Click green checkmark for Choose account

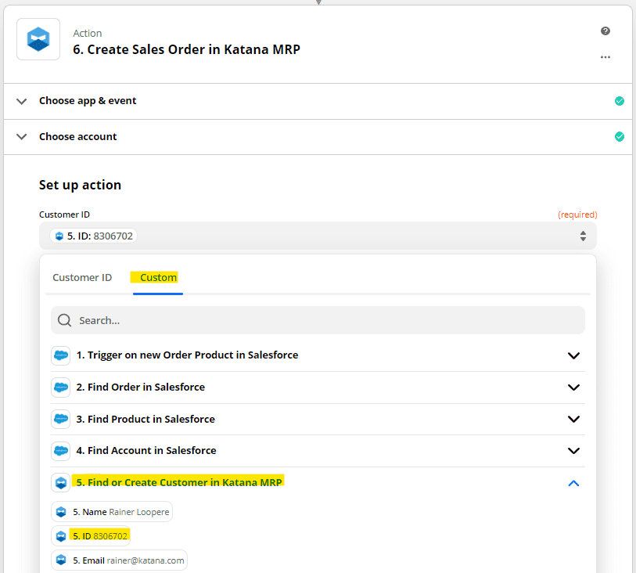[x=619, y=137]
